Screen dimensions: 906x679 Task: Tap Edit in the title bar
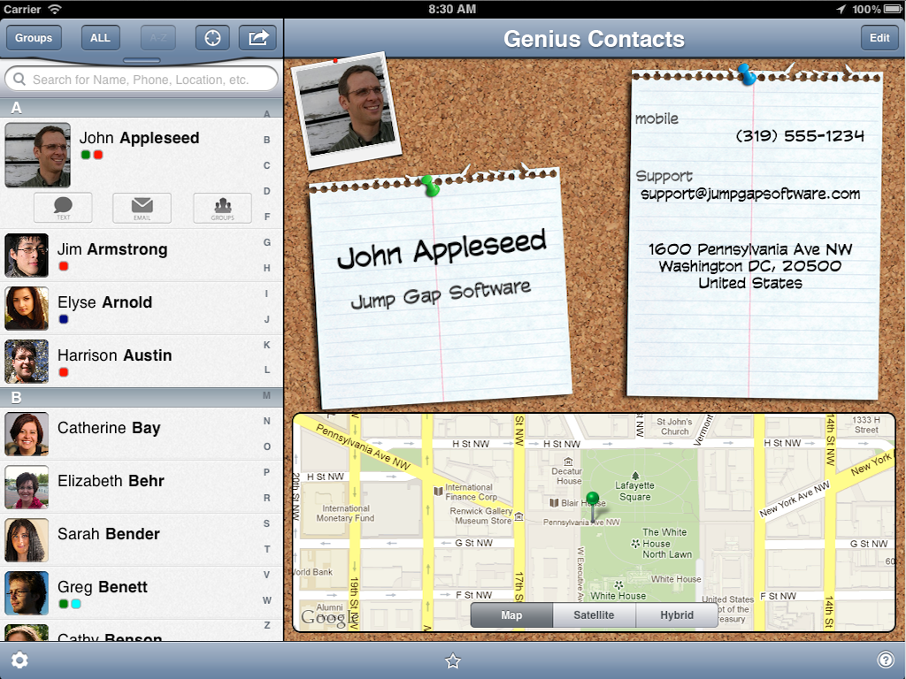point(879,38)
